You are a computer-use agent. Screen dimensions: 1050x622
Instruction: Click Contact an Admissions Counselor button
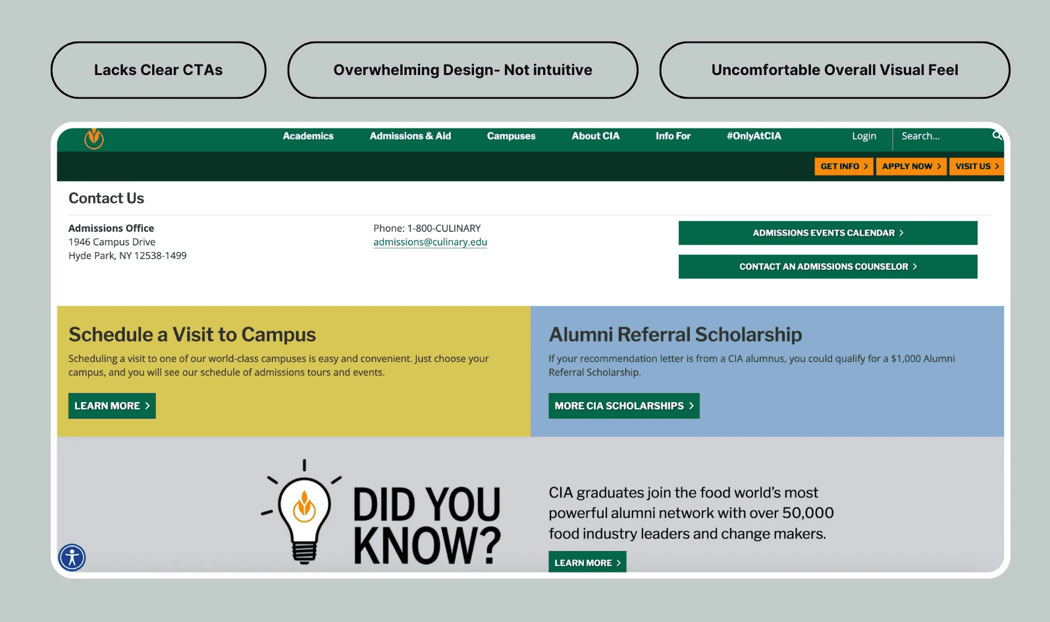827,267
